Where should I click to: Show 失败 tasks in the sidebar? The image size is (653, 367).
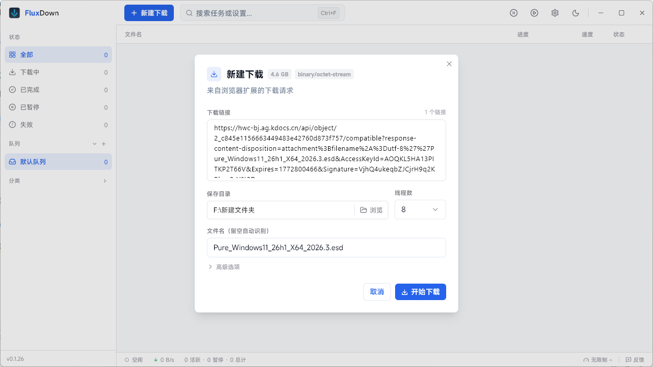click(27, 125)
